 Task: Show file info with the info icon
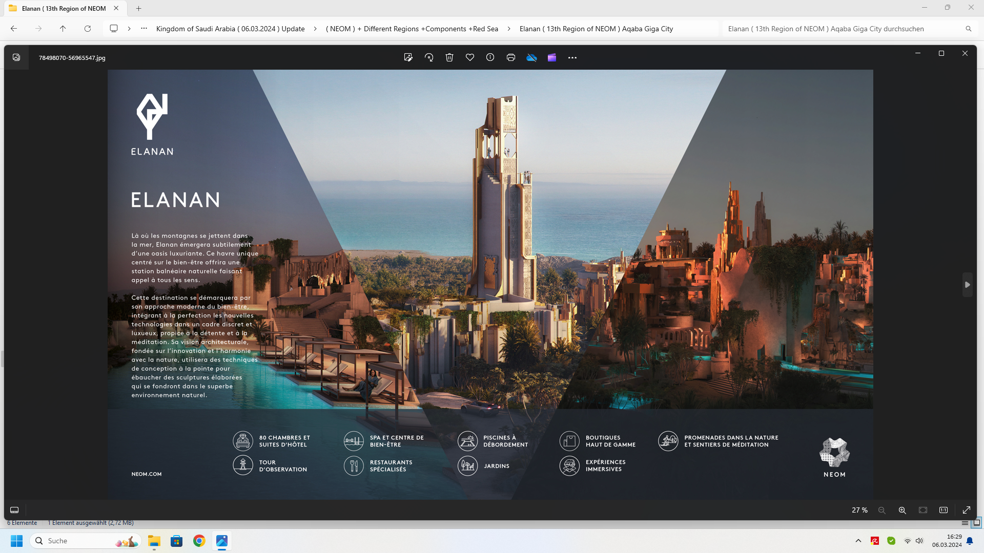tap(490, 57)
